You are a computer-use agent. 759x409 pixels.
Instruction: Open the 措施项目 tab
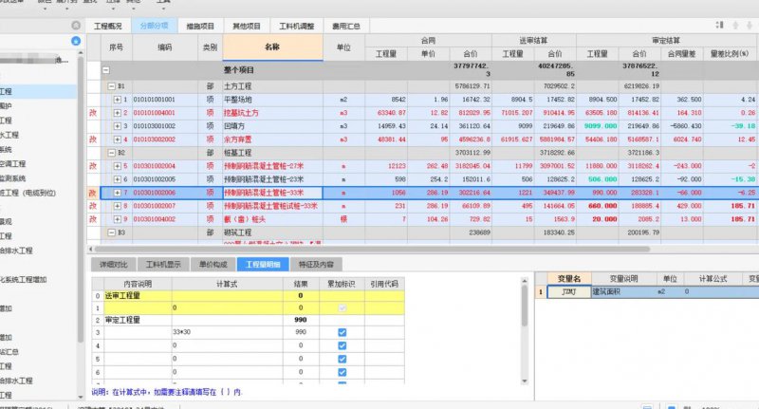click(200, 27)
